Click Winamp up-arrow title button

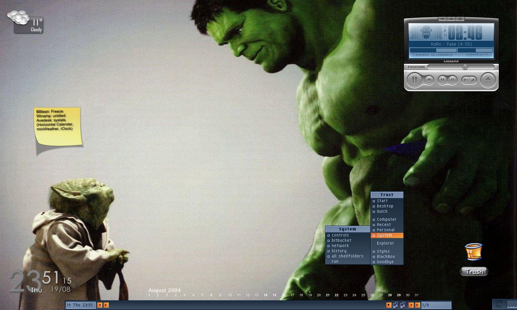(x=451, y=19)
